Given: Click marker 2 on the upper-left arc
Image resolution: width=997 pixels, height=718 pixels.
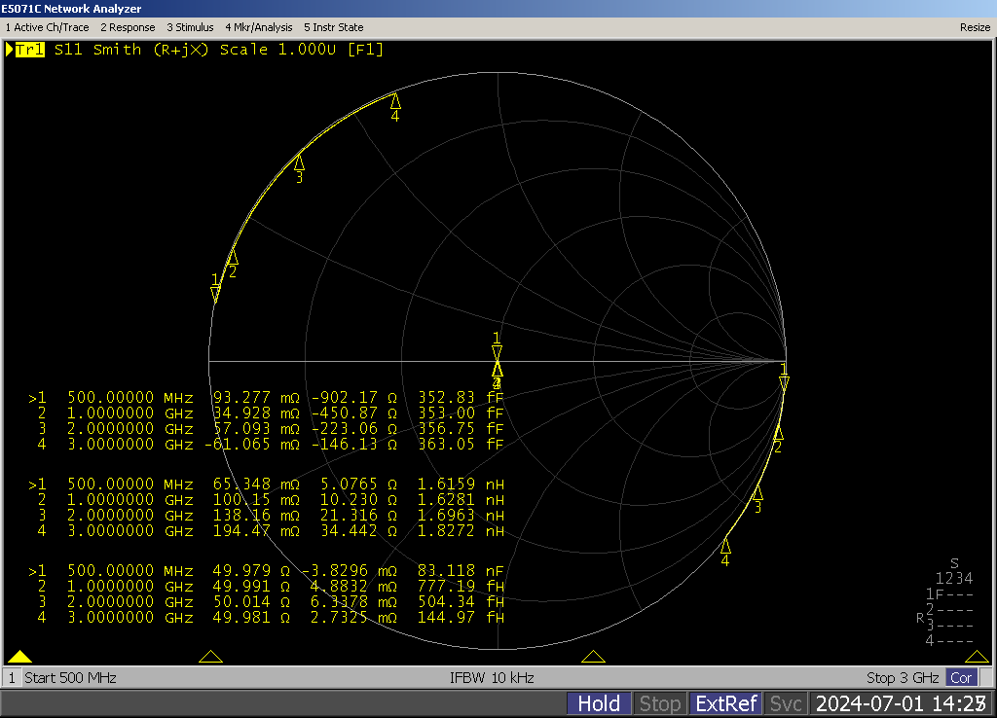Looking at the screenshot, I should 232,257.
